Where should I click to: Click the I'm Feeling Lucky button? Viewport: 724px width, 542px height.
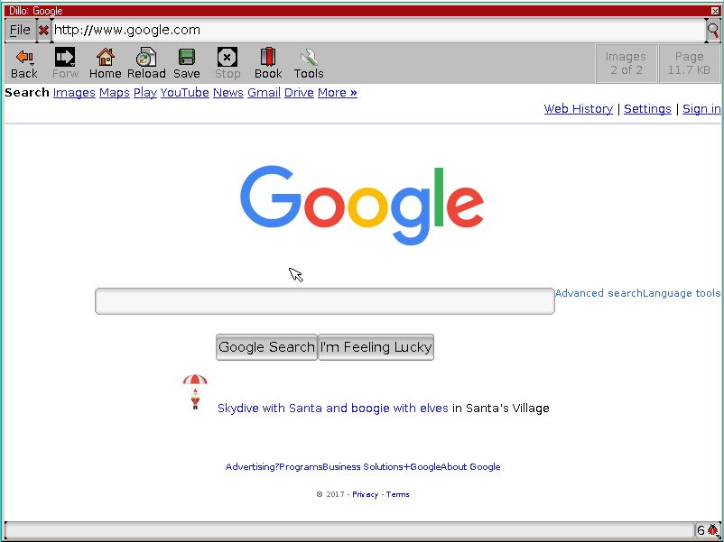376,347
